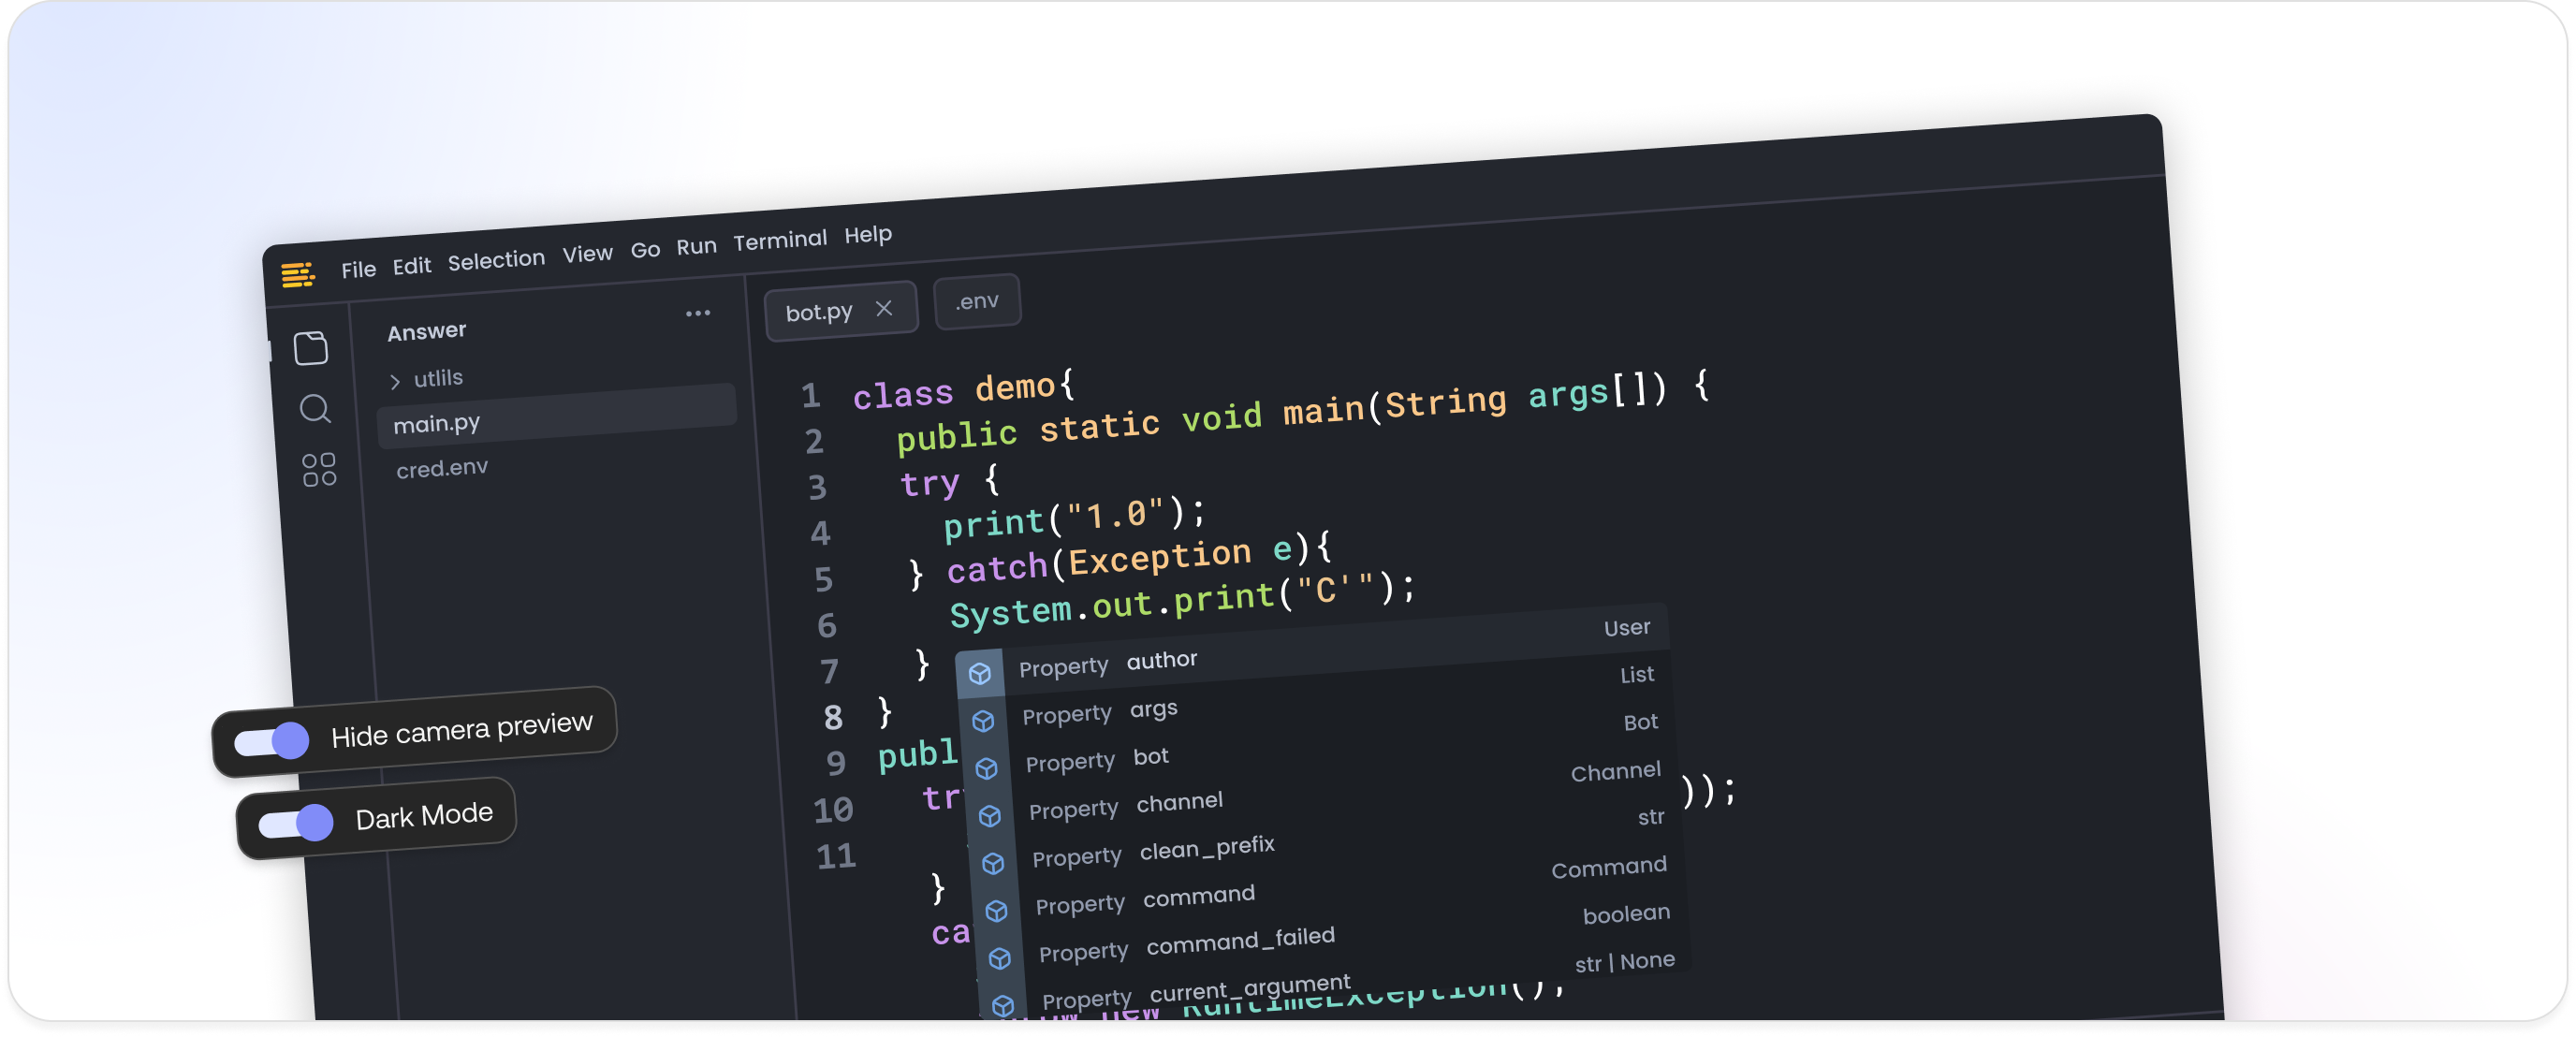Click the cube icon next to author property
2576x1037 pixels.
tap(980, 674)
